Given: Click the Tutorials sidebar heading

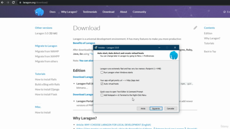Looking at the screenshot, I should tap(40, 74).
